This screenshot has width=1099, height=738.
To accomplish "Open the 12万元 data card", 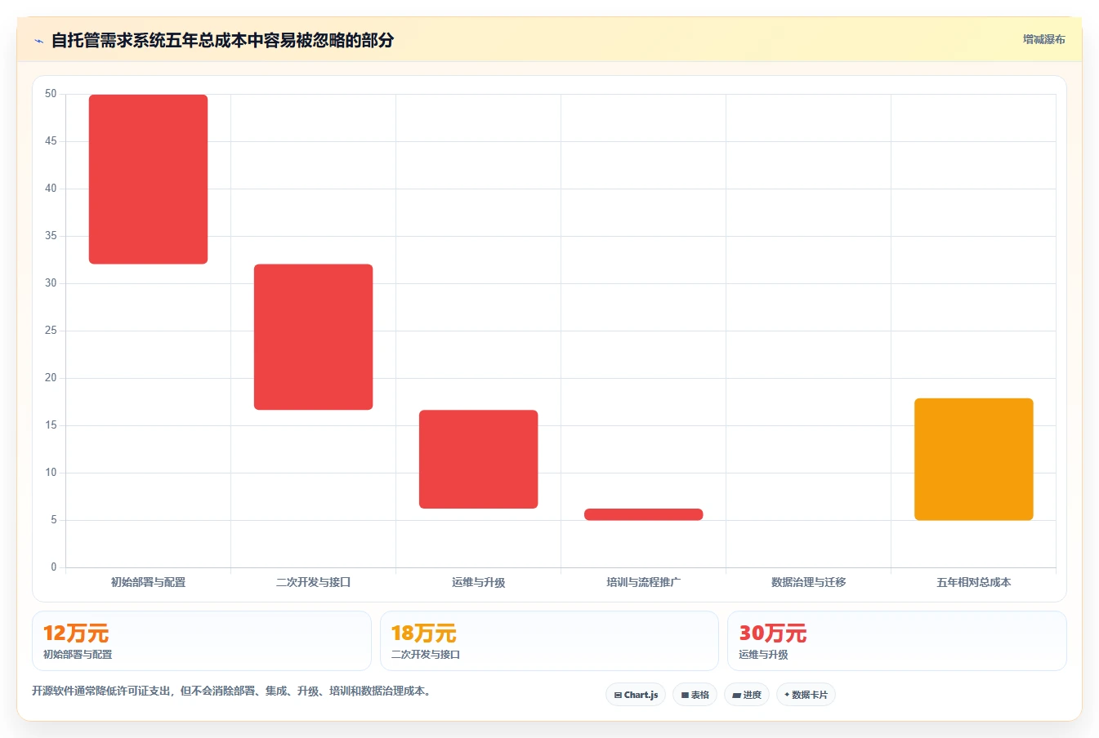I will pyautogui.click(x=202, y=641).
